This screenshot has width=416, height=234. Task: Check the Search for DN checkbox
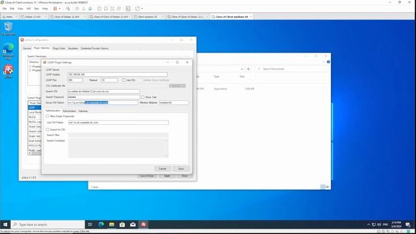pyautogui.click(x=47, y=129)
